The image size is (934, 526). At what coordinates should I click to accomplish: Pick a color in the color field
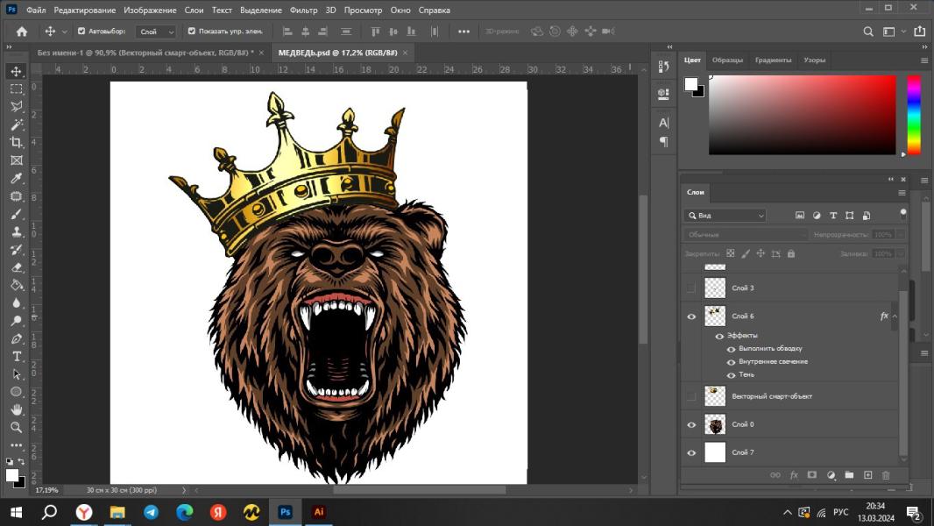click(803, 115)
